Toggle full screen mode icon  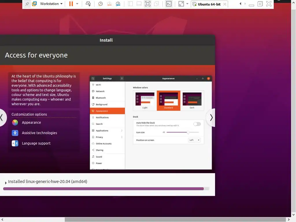click(x=148, y=4)
